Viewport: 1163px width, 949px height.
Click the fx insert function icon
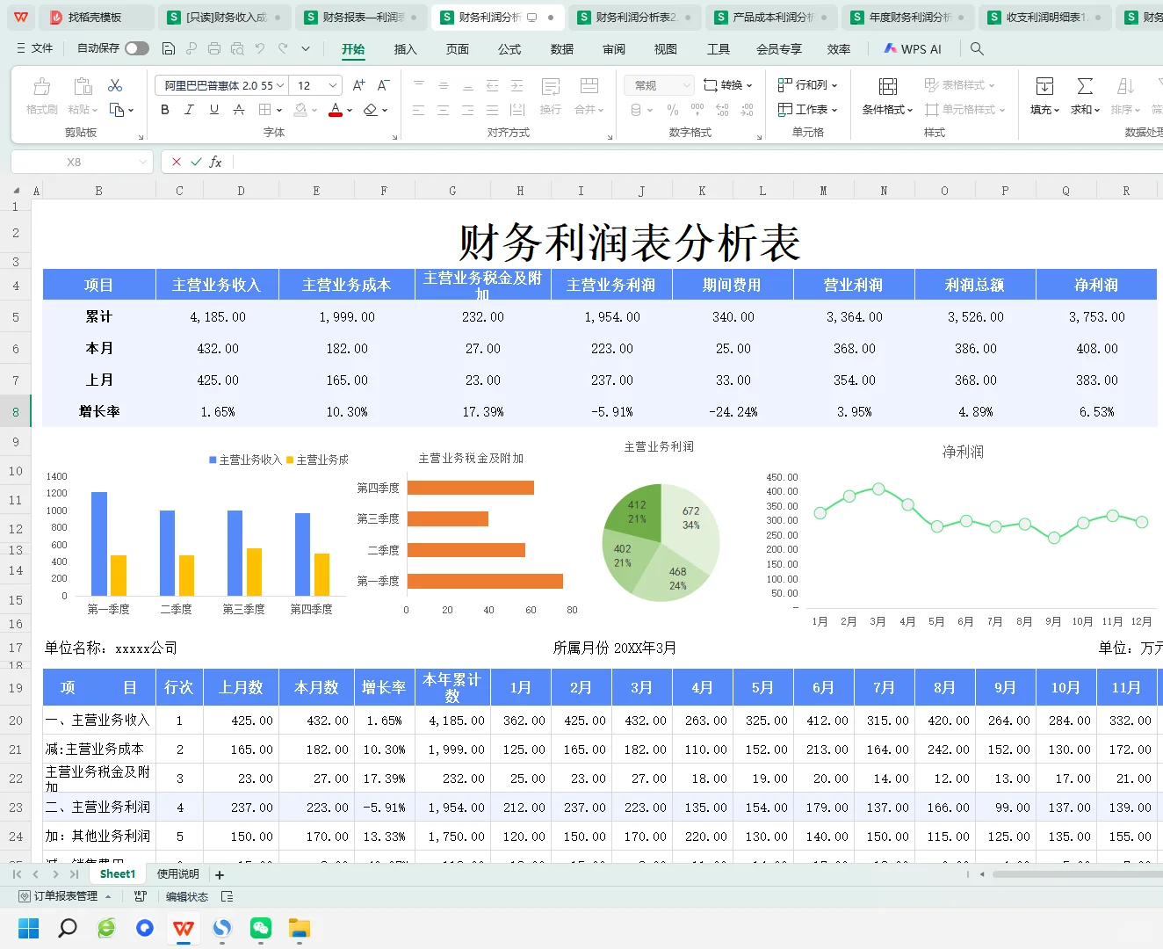pos(215,162)
